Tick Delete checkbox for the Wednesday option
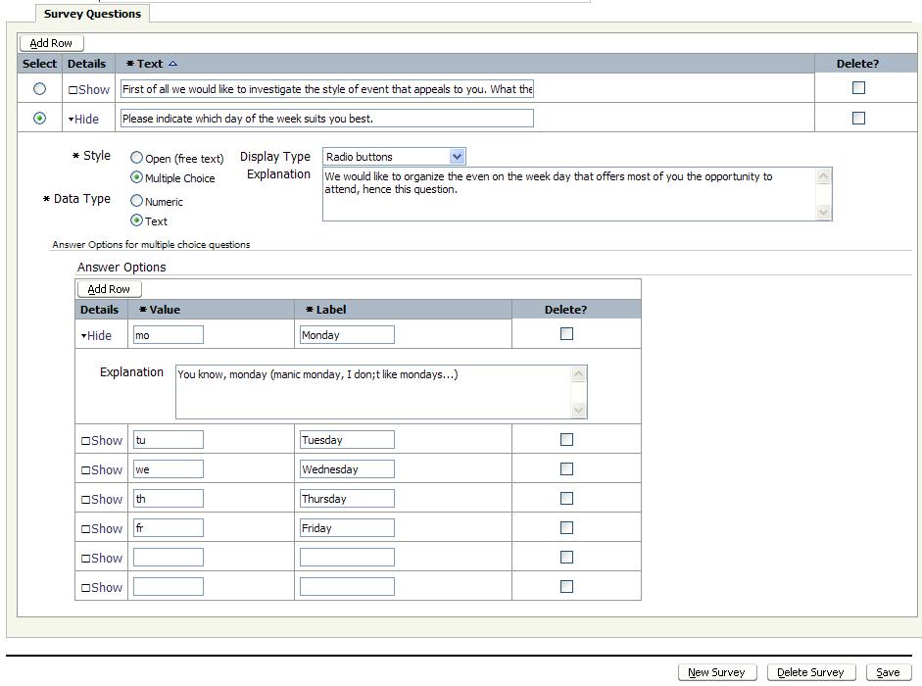 pyautogui.click(x=566, y=469)
